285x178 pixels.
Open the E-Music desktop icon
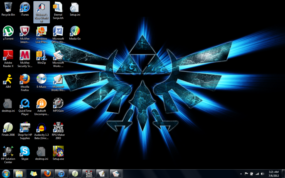[x=42, y=81]
